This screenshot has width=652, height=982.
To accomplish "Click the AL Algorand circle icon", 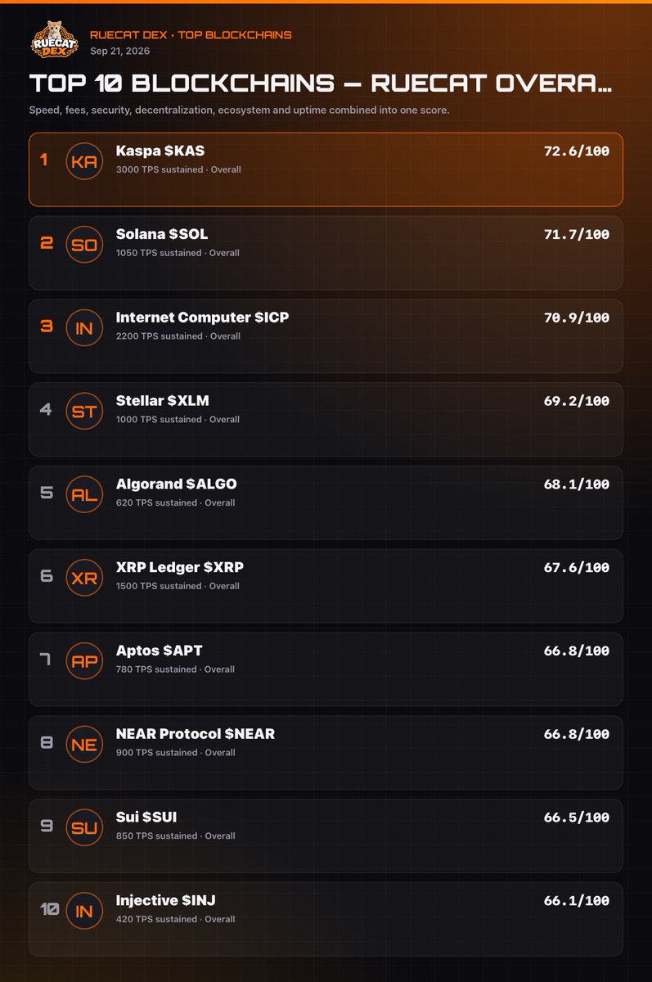I will pyautogui.click(x=84, y=495).
